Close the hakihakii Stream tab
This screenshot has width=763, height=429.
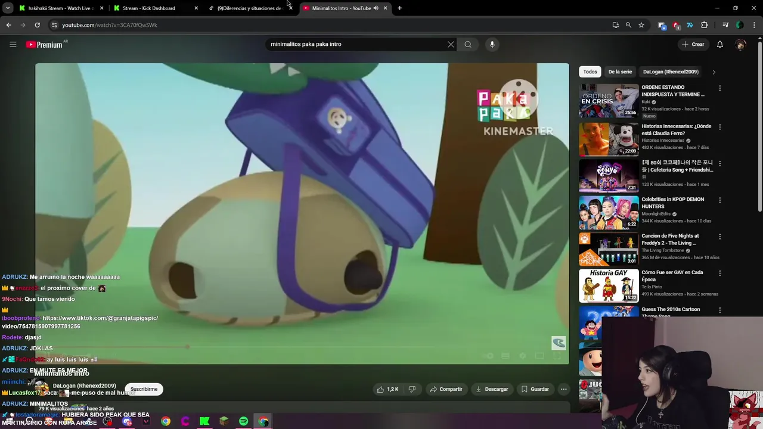101,8
